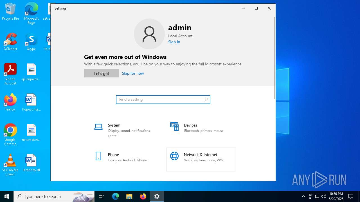Focus the Find a setting search box

click(x=163, y=100)
